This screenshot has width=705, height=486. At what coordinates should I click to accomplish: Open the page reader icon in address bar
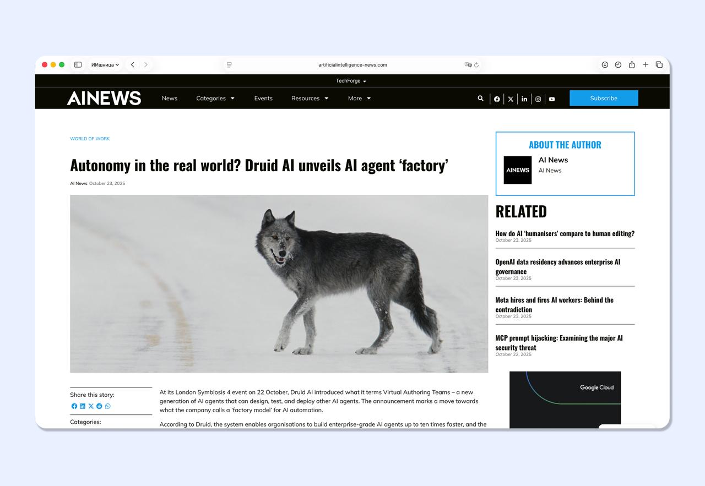(x=229, y=65)
